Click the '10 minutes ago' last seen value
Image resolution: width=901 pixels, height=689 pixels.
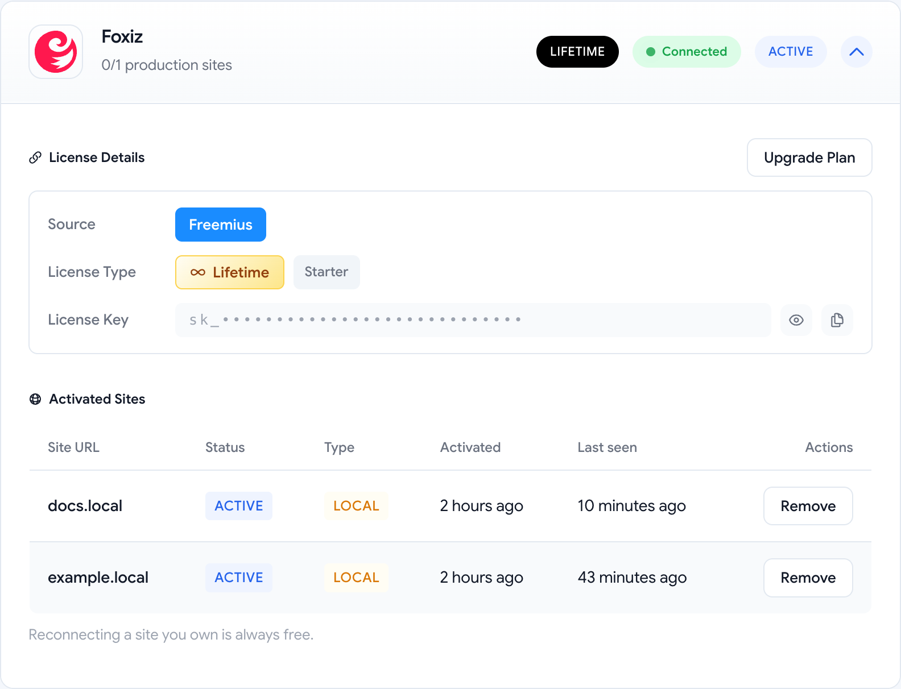point(632,506)
